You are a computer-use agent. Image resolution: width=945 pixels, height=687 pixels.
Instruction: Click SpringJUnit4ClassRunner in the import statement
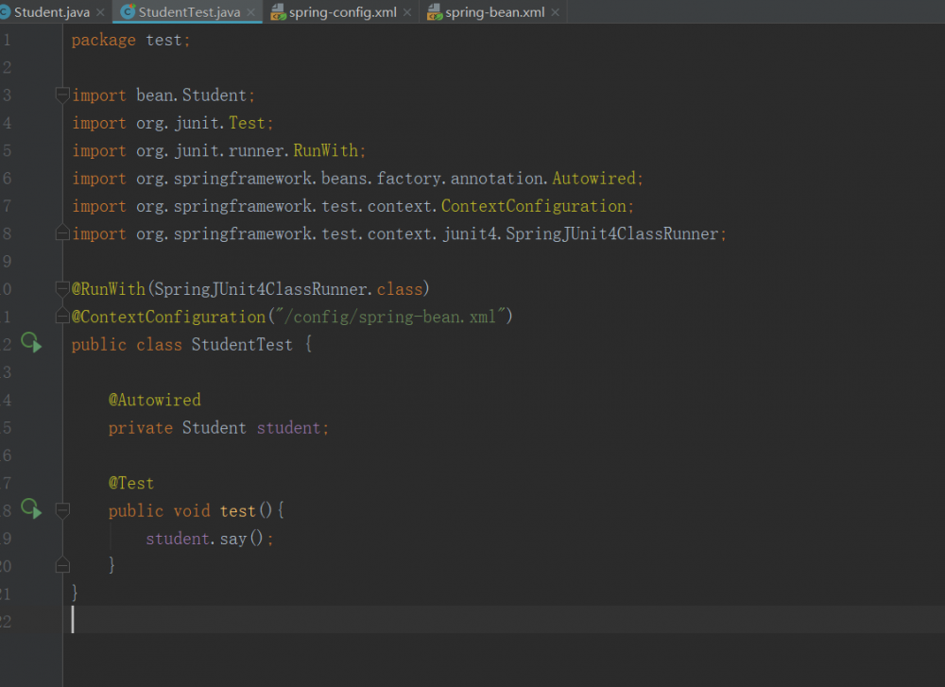point(611,233)
